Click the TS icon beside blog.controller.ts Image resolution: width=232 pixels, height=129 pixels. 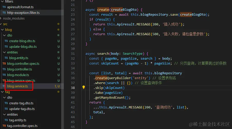click(x=4, y=69)
